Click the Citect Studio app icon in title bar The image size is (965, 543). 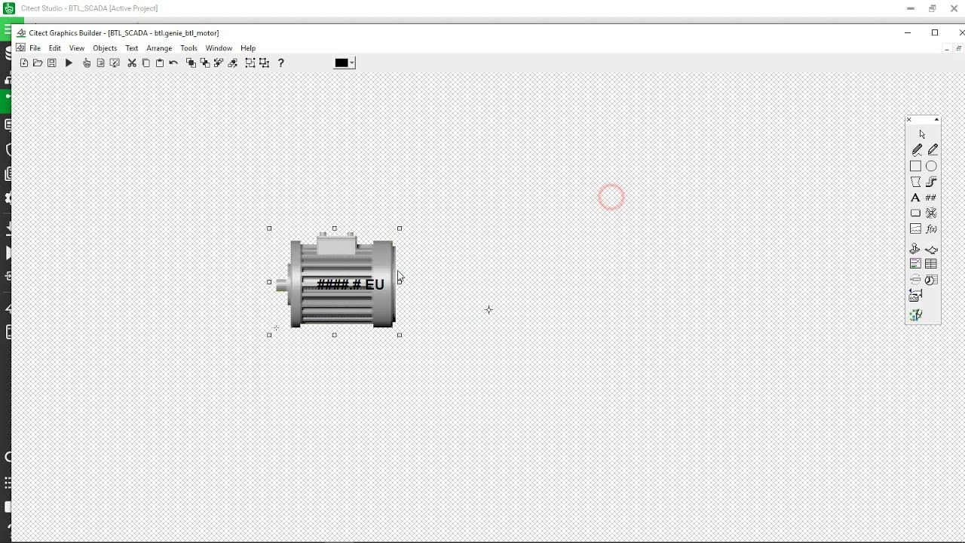9,8
